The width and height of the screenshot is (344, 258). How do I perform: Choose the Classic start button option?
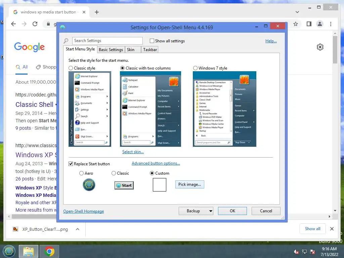[x=114, y=173]
